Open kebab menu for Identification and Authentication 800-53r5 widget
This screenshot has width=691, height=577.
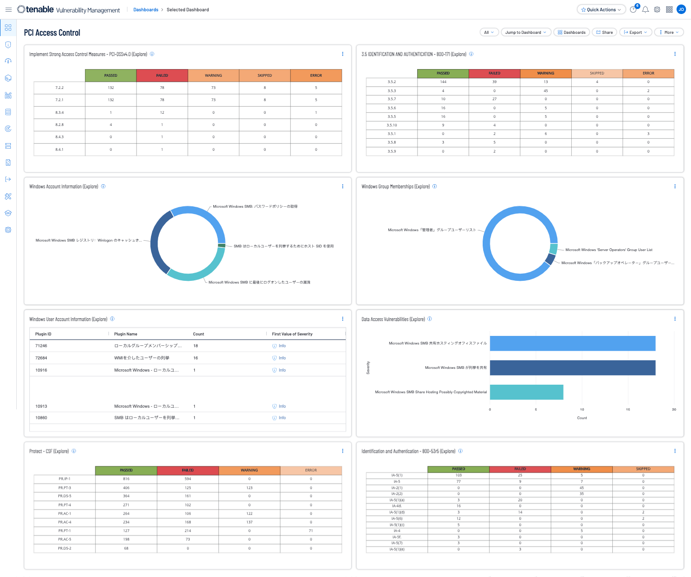(x=675, y=451)
